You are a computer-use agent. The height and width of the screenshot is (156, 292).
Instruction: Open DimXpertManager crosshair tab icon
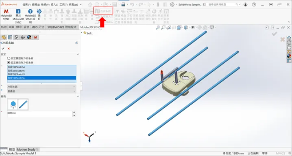tap(23, 37)
